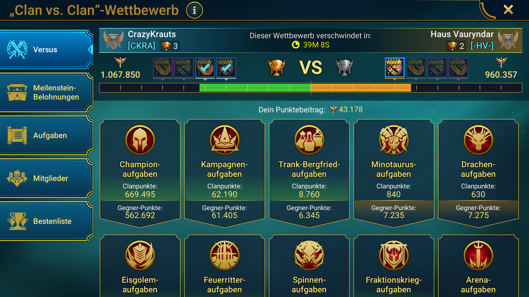The image size is (529, 297).
Task: Select fourth CrazyKrauts reward chest with checkmark
Action: tap(226, 67)
